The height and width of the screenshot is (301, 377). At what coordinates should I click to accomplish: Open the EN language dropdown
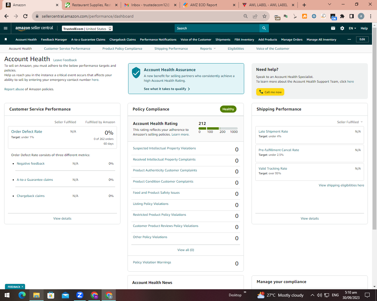point(352,28)
